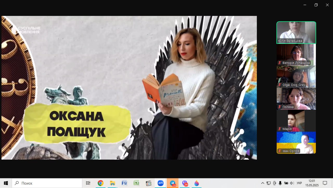Click the battery tray icon
The image size is (333, 188).
[x=286, y=183]
